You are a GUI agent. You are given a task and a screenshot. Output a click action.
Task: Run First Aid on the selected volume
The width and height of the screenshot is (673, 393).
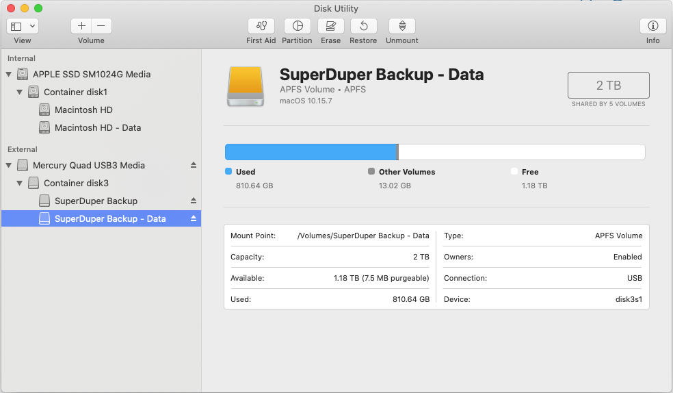tap(261, 26)
